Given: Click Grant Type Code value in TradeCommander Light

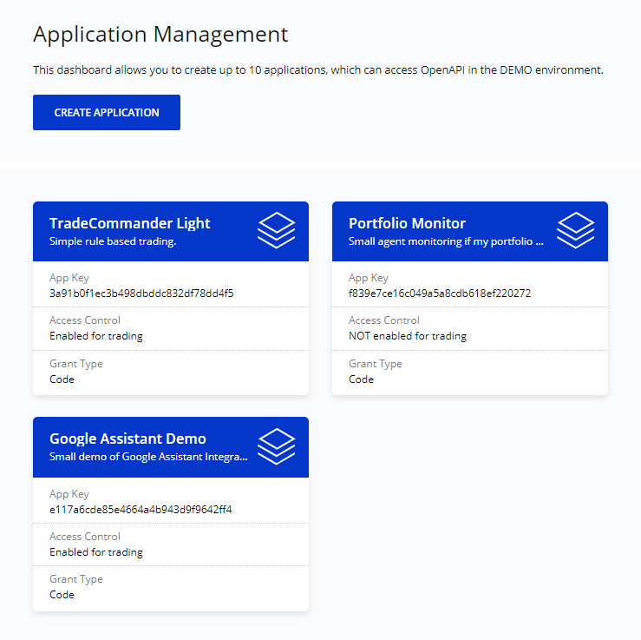Looking at the screenshot, I should pyautogui.click(x=62, y=379).
